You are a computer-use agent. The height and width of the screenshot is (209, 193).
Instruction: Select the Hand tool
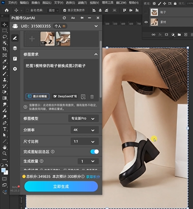(x=5, y=147)
